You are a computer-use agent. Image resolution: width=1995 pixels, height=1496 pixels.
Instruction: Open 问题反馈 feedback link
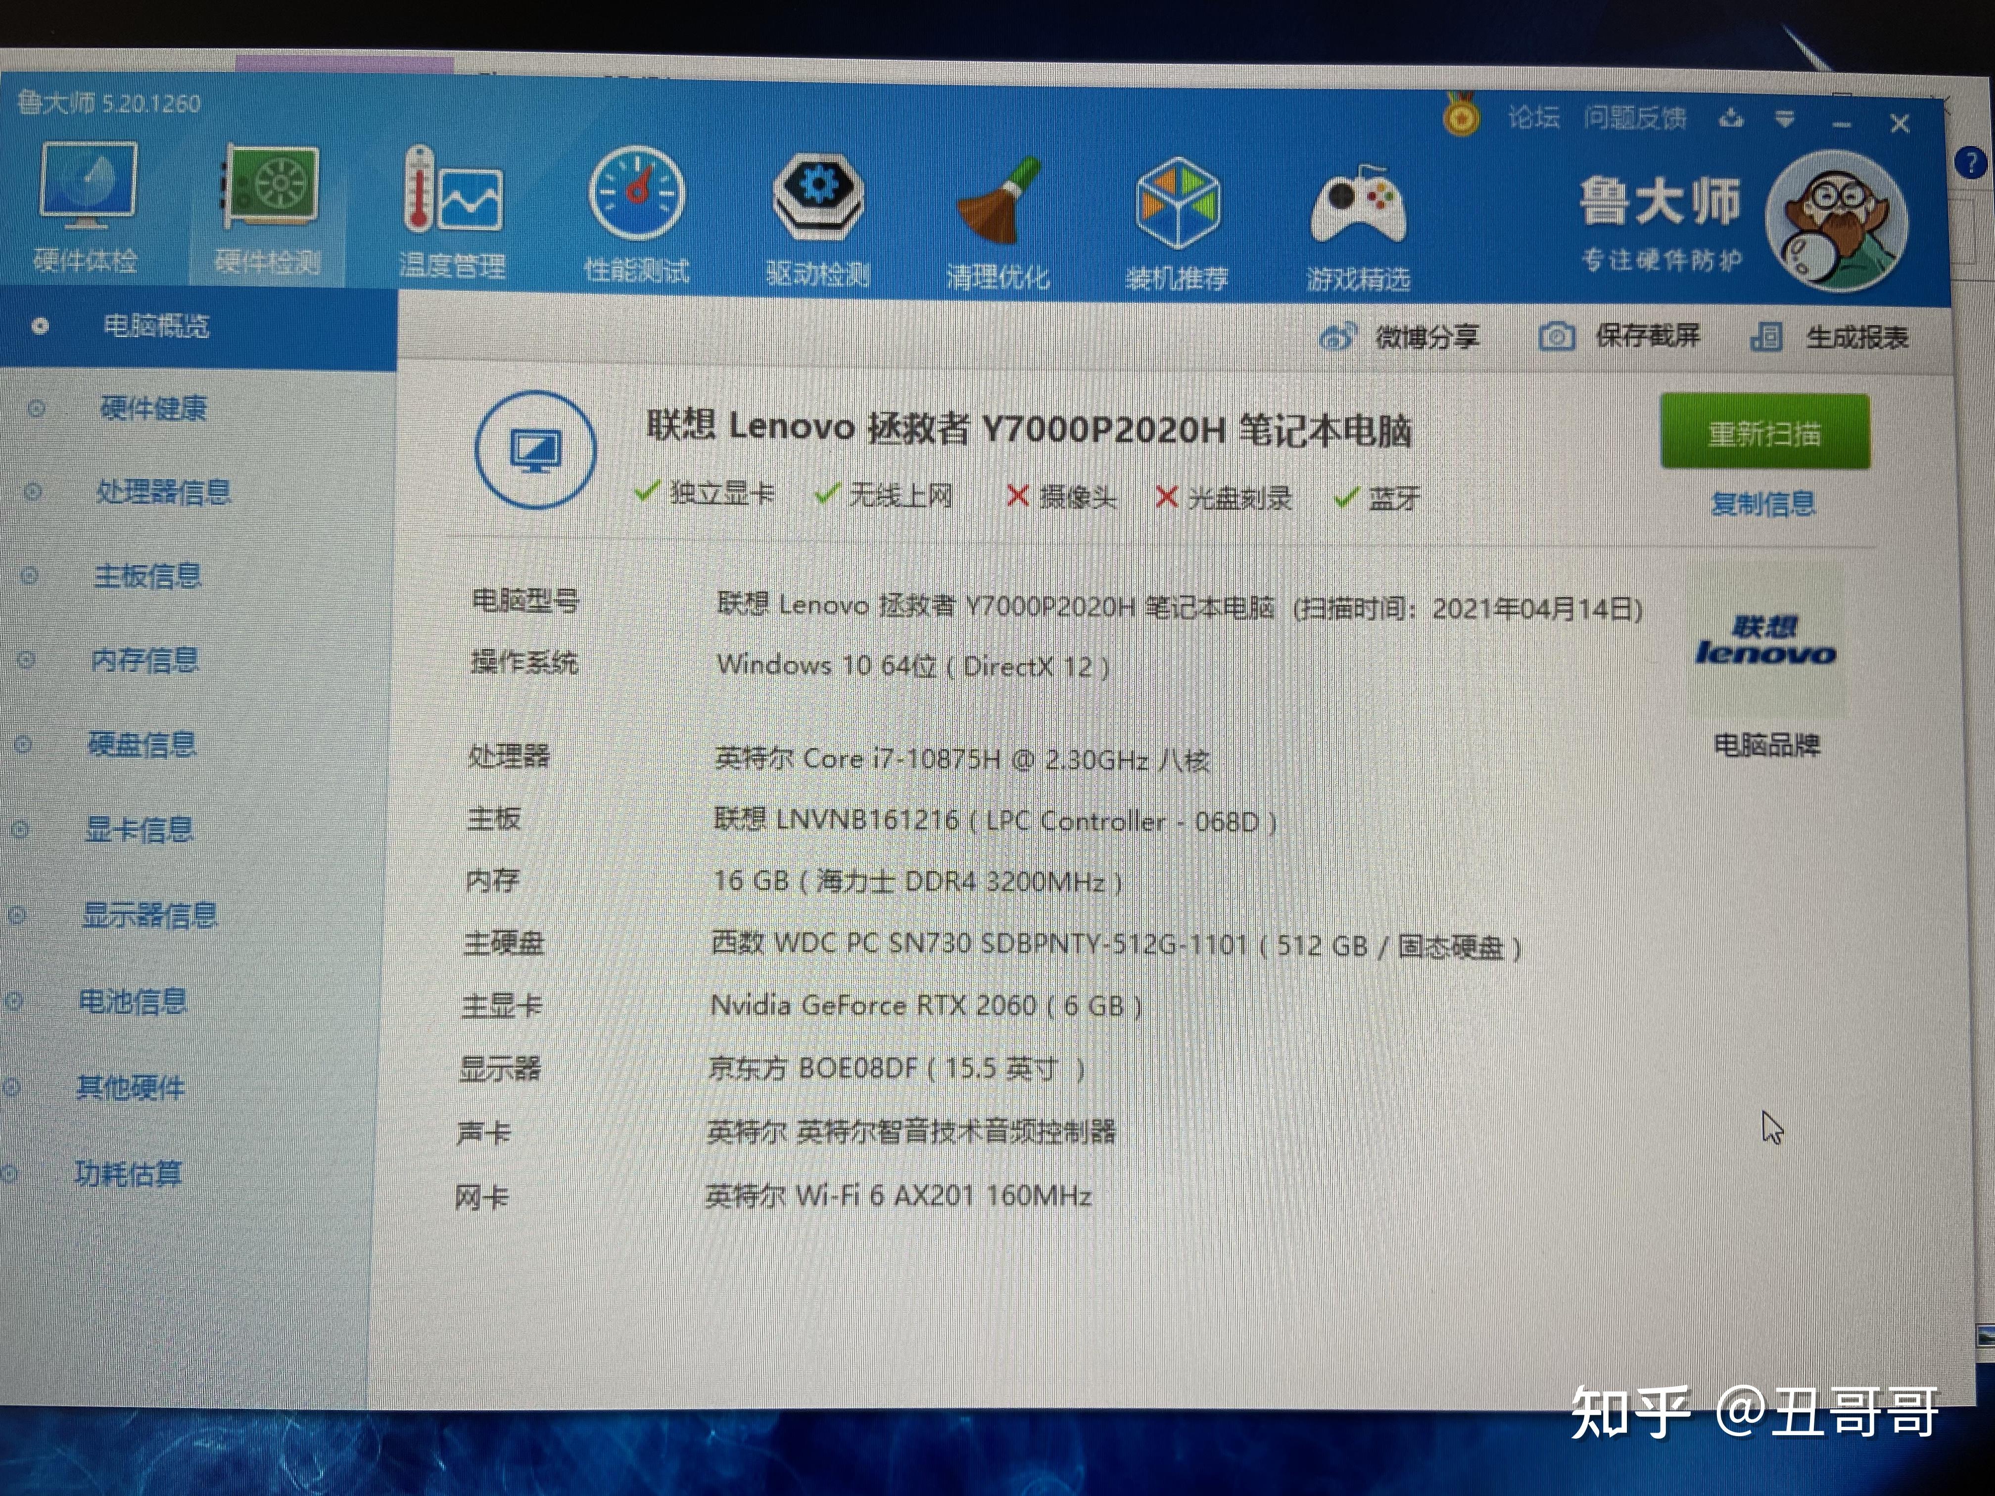(x=1634, y=118)
